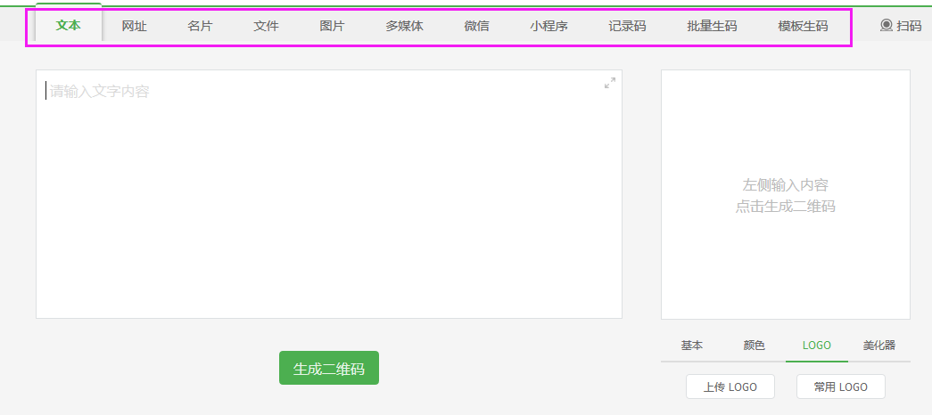Click the 上传 LOGO button
The height and width of the screenshot is (415, 932).
[x=730, y=387]
